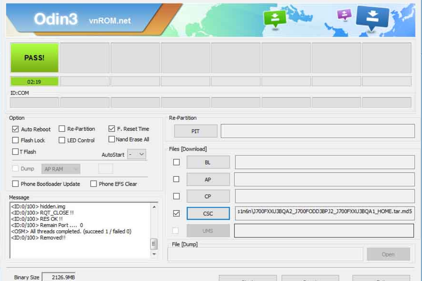Screen dimensions: 422x281
Task: Click the BL file button
Action: point(208,162)
